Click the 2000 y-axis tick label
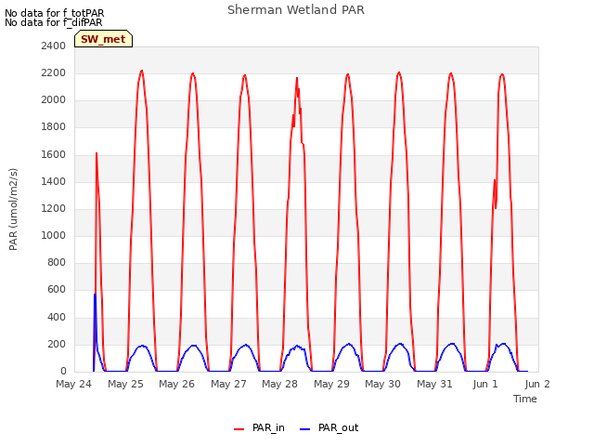The height and width of the screenshot is (446, 594). pos(54,99)
